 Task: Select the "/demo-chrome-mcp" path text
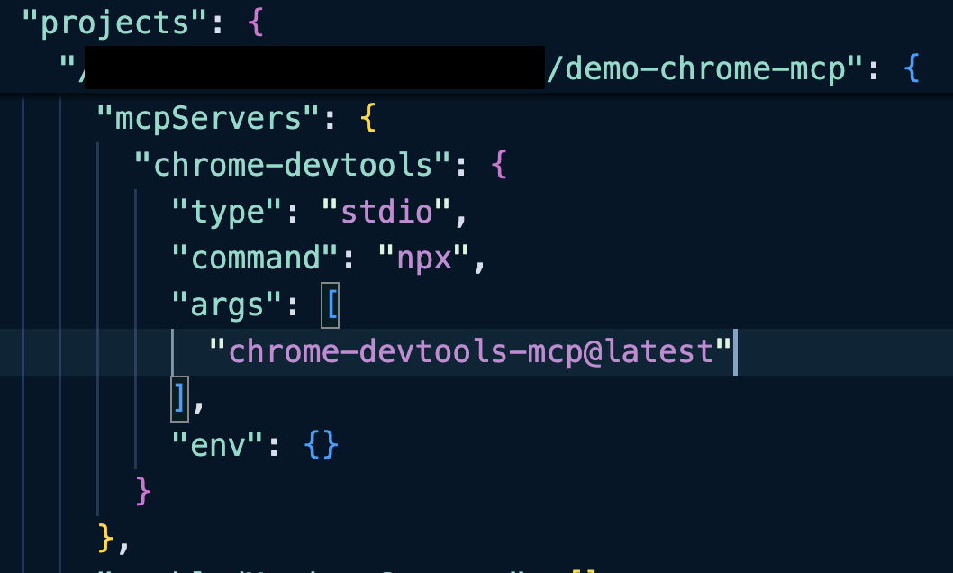point(695,68)
